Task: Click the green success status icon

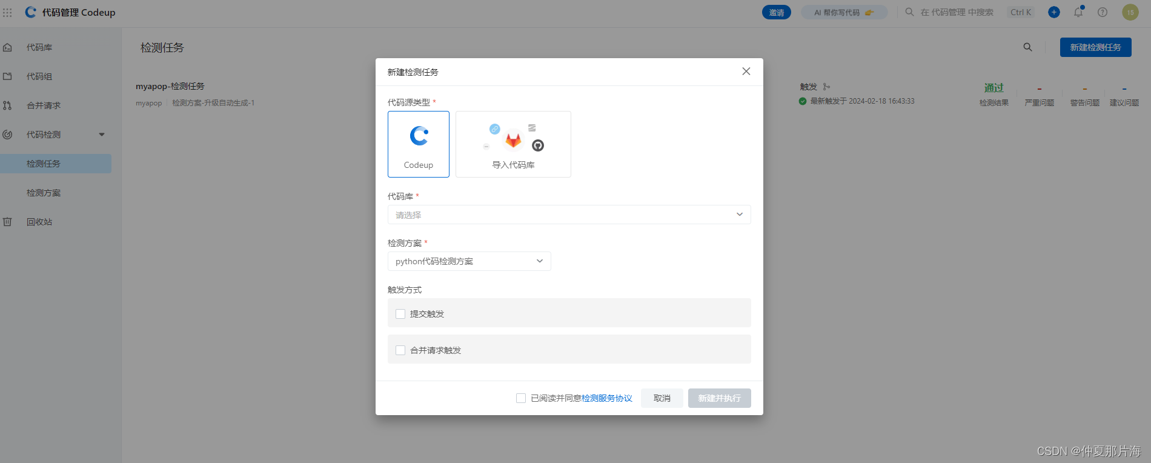Action: pos(803,101)
